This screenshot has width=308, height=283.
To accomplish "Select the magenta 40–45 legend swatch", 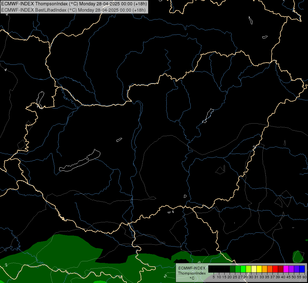I will point(286,269).
